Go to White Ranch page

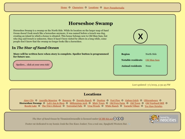tap(112, 106)
